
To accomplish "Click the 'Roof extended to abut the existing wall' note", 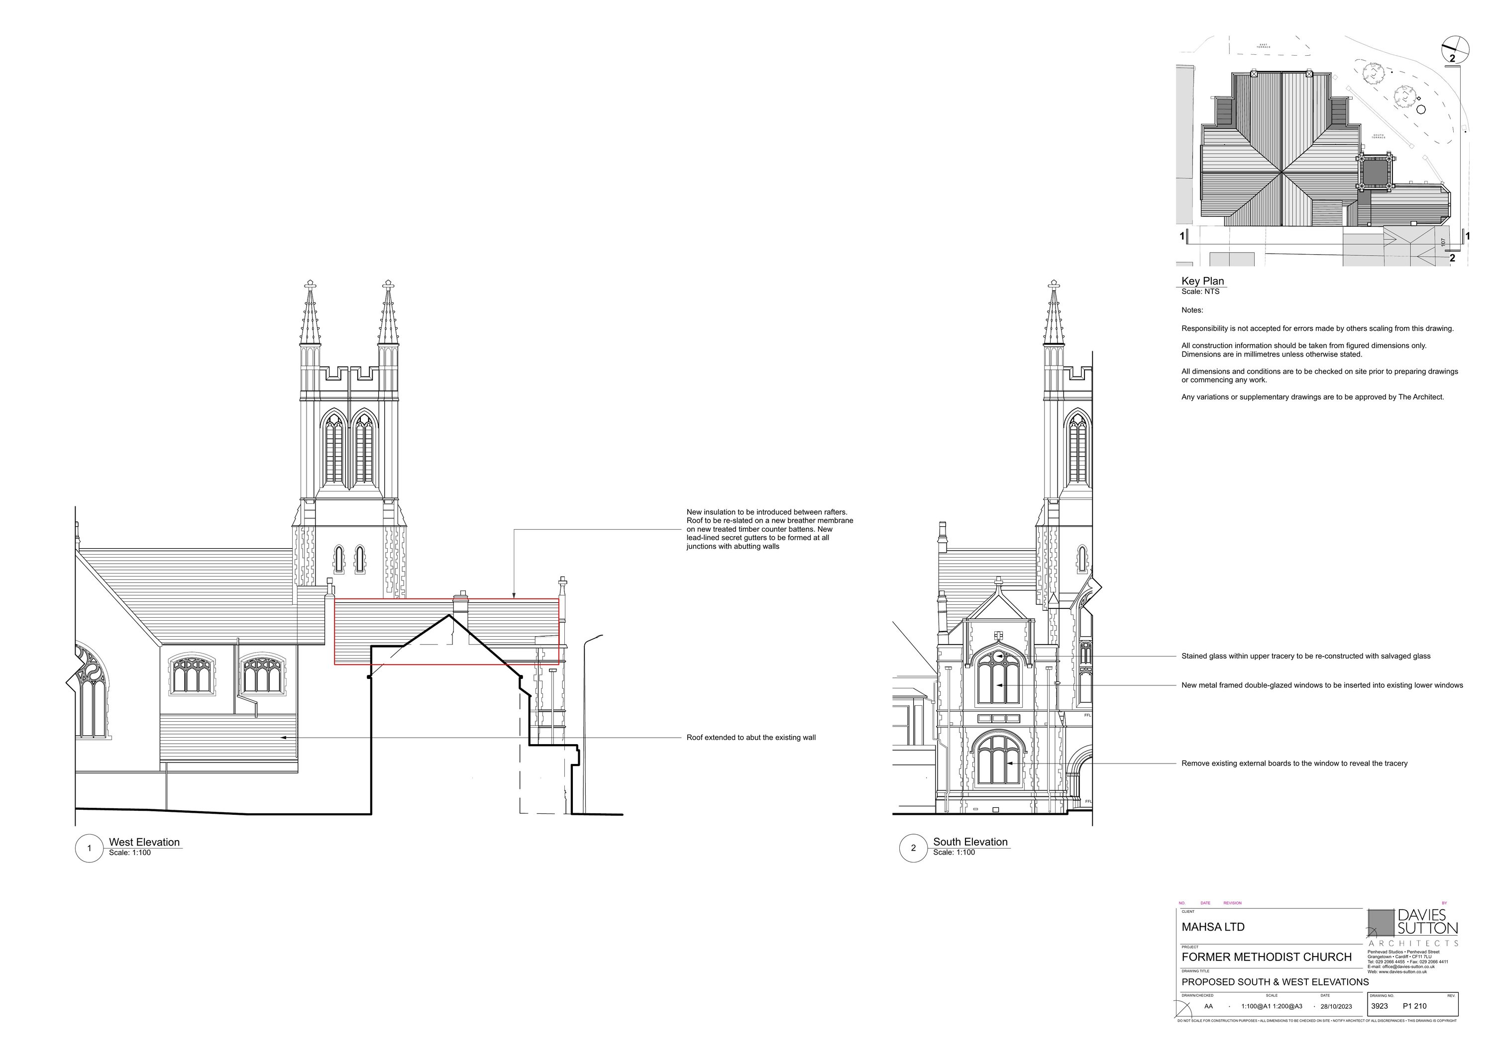I will point(750,738).
